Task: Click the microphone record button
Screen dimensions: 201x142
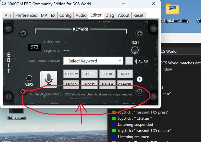Action: tap(49, 79)
